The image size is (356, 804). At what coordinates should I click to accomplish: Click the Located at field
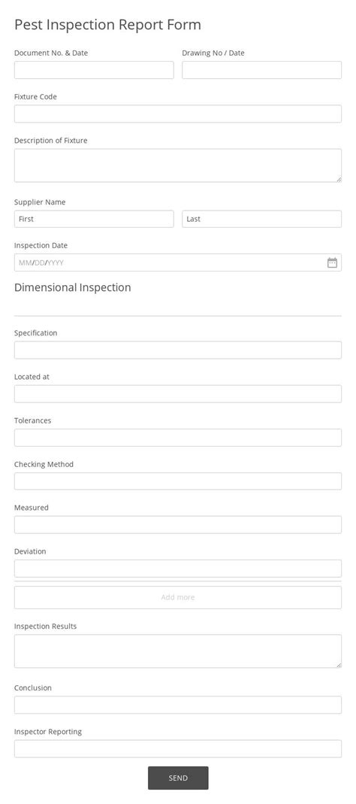tap(178, 394)
